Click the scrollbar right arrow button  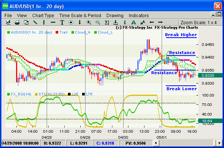(220, 143)
